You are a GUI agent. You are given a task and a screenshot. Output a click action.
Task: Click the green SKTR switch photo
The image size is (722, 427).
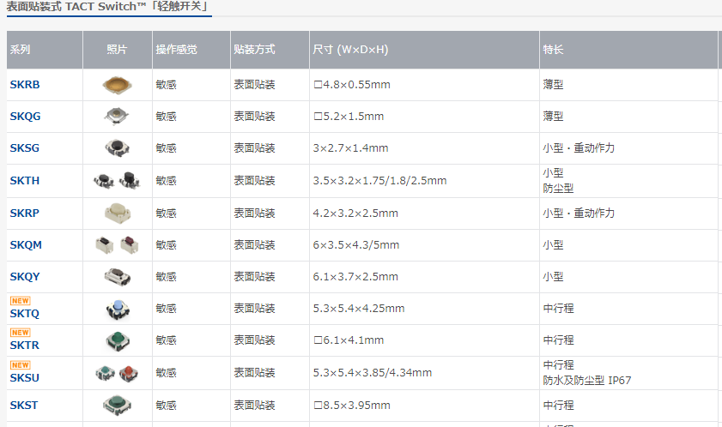(x=117, y=340)
